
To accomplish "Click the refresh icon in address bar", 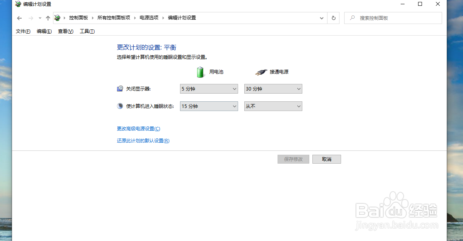I will point(333,18).
